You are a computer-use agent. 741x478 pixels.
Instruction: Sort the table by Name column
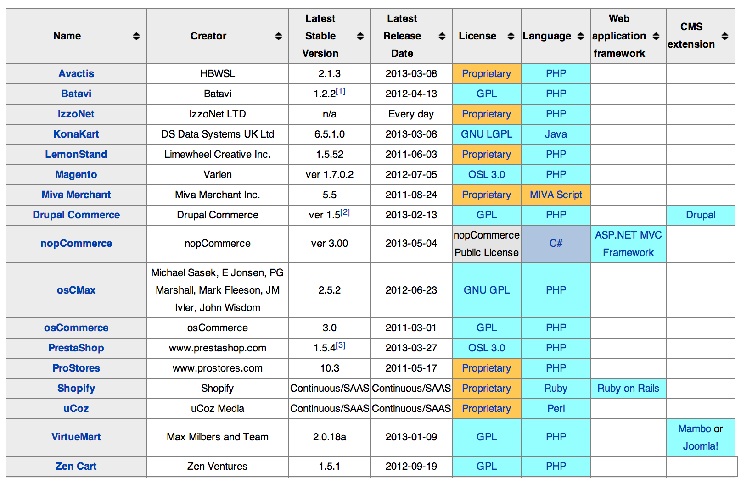point(136,36)
